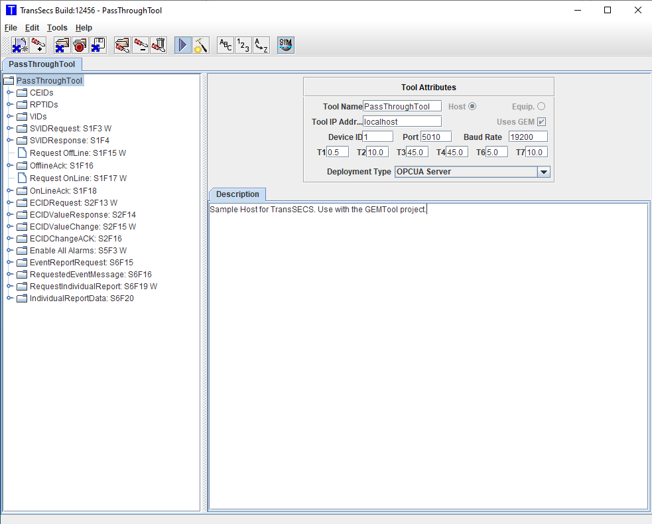Click the folder with screwdriver icon

coord(122,45)
